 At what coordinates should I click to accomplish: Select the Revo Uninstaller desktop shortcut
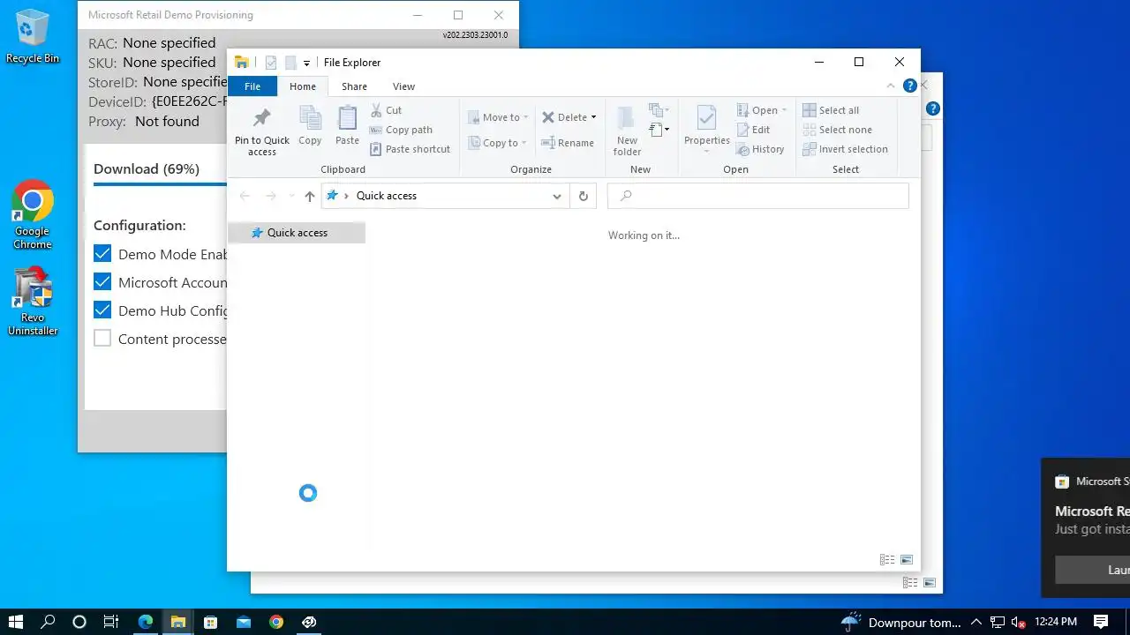[x=33, y=302]
